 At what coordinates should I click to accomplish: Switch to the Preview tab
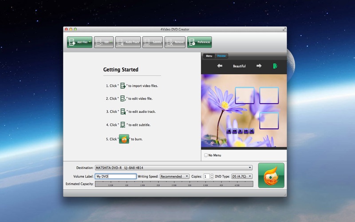click(x=221, y=56)
